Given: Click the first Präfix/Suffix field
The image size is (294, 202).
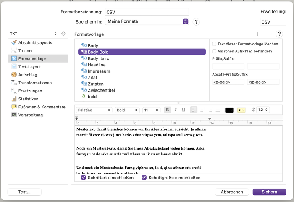Looking at the screenshot, I should click(228, 66).
